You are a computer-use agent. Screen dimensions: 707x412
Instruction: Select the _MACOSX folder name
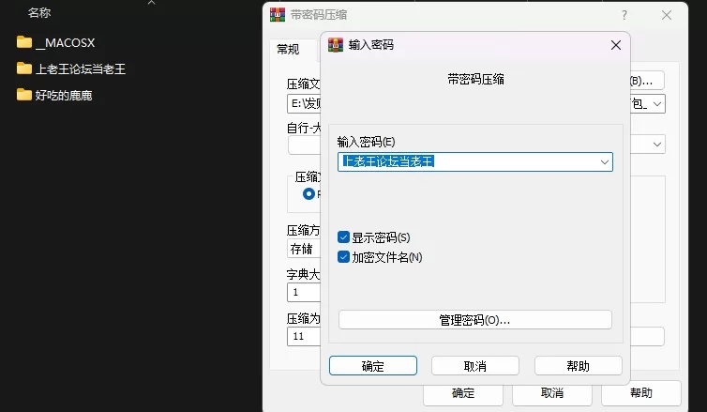tap(66, 43)
